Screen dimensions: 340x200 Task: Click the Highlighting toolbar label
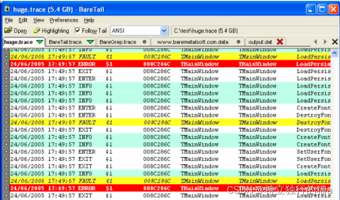(x=56, y=31)
